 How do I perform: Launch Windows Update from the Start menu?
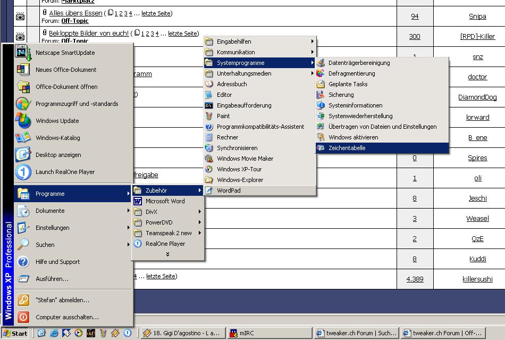point(57,121)
